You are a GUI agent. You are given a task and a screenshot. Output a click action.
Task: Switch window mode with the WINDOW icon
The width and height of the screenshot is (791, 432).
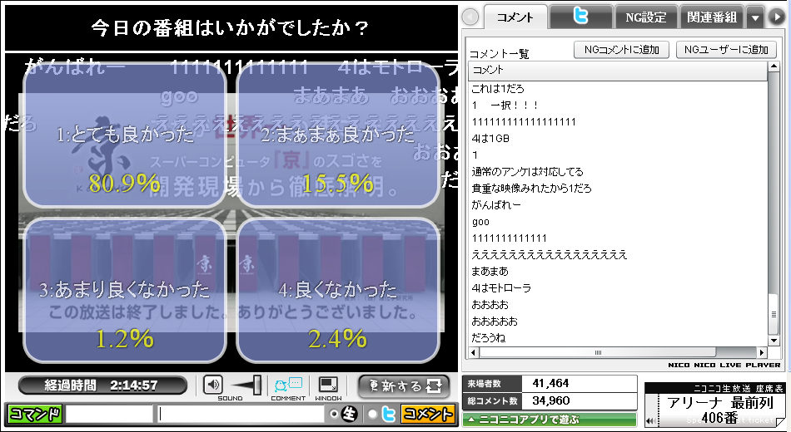[328, 385]
